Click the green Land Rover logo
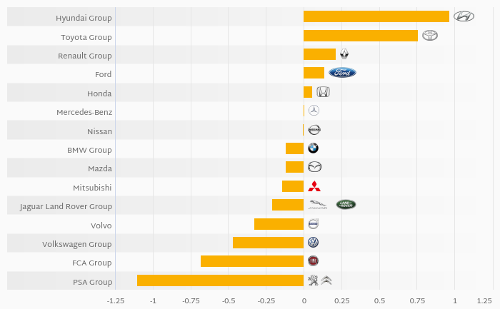 pyautogui.click(x=346, y=205)
